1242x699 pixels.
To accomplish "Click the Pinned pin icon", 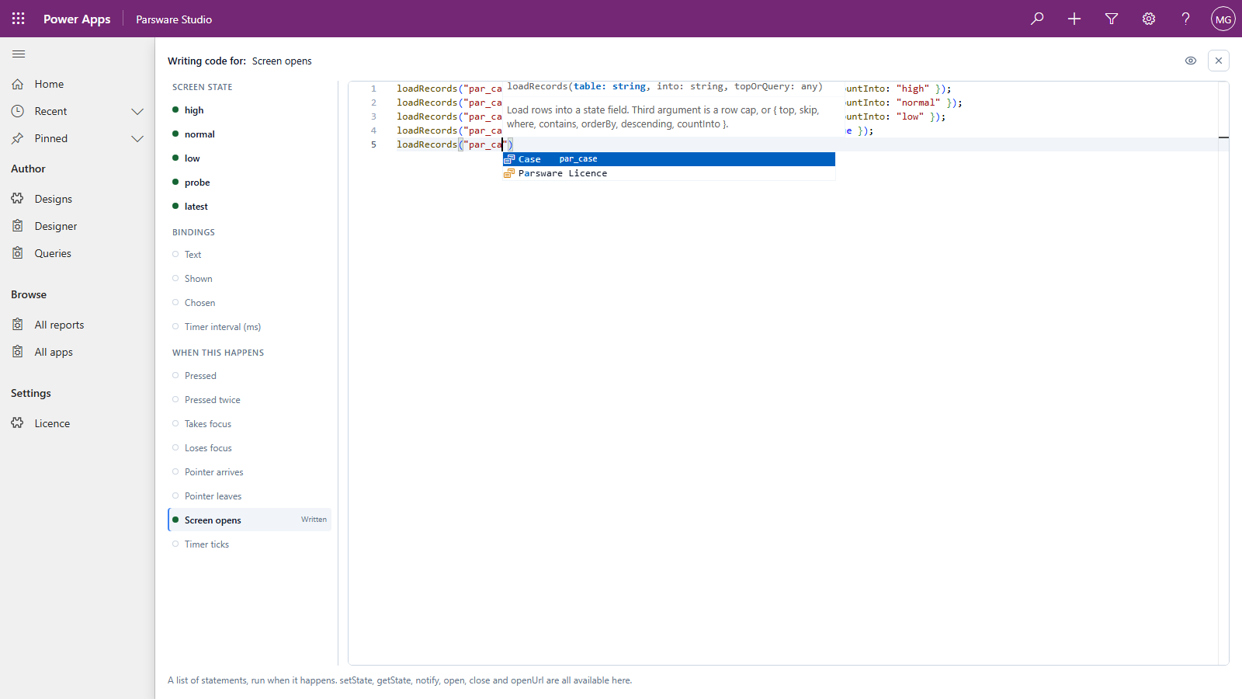I will 18,138.
